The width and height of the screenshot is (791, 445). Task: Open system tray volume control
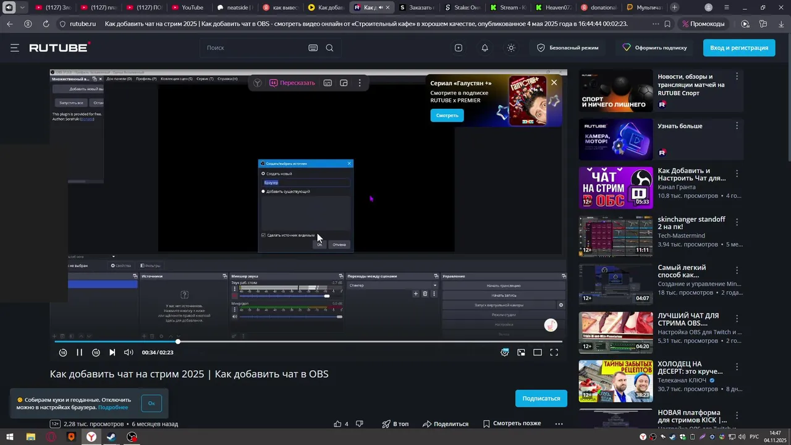point(742,437)
